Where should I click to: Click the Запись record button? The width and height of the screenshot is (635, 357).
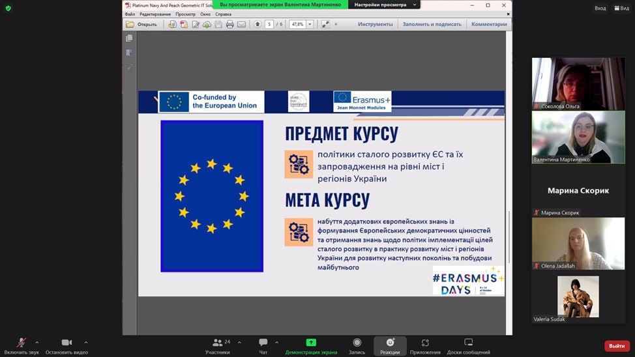click(357, 347)
